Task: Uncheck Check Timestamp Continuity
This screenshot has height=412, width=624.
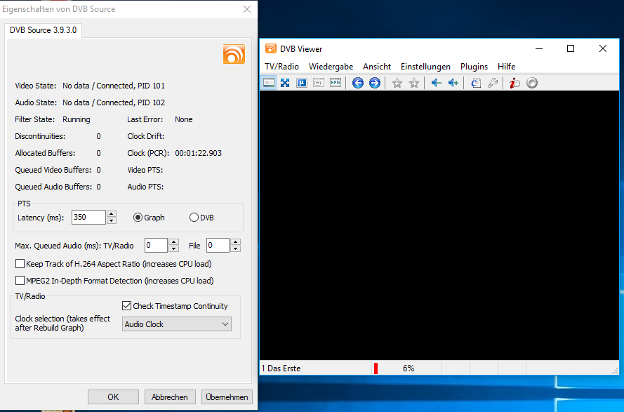Action: click(x=127, y=306)
